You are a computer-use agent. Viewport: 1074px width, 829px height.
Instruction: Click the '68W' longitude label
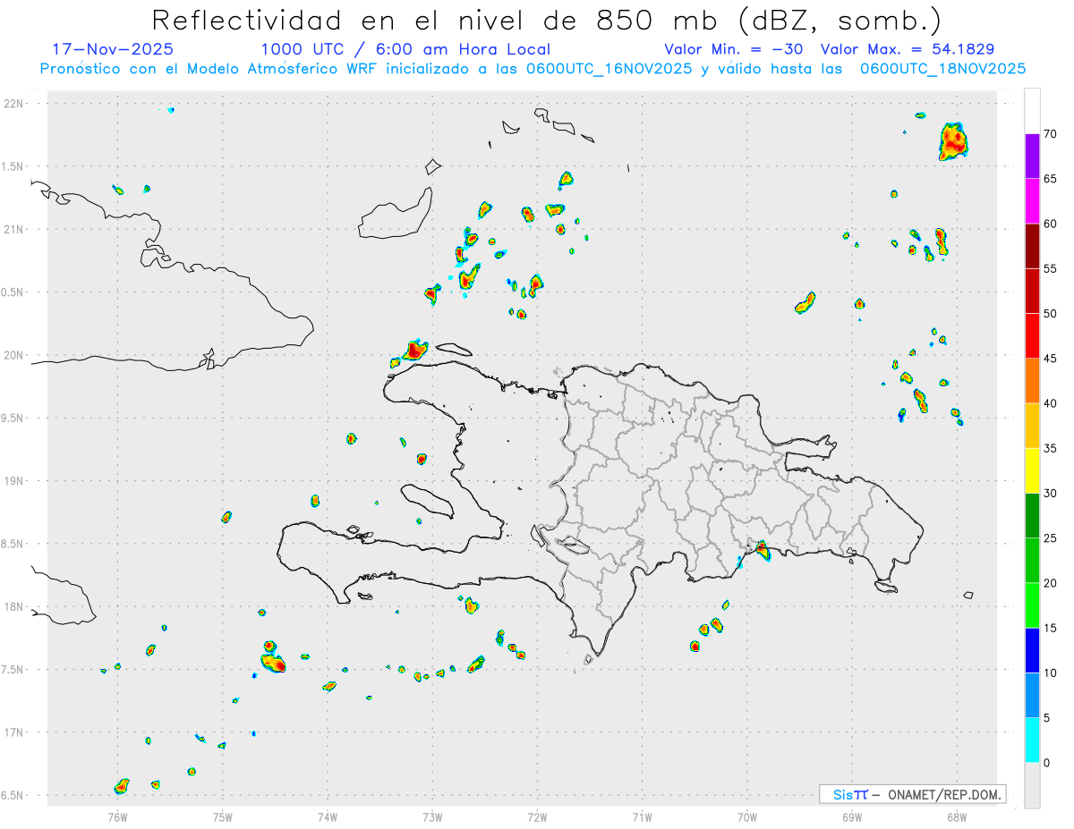(x=957, y=817)
